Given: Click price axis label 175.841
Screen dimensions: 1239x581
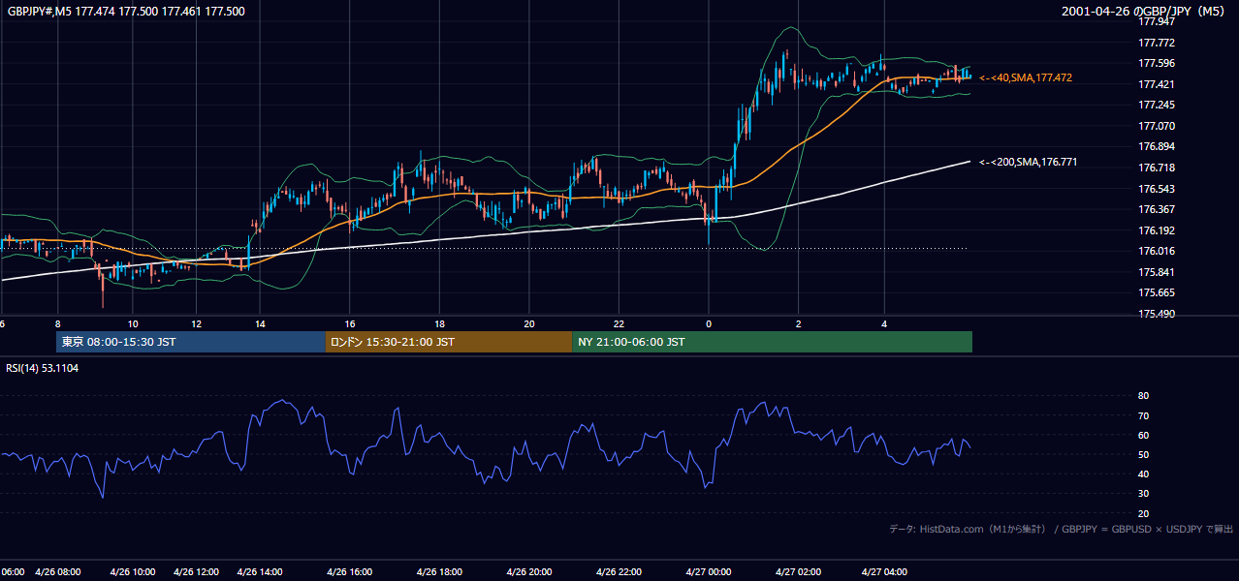Looking at the screenshot, I should pos(1157,272).
